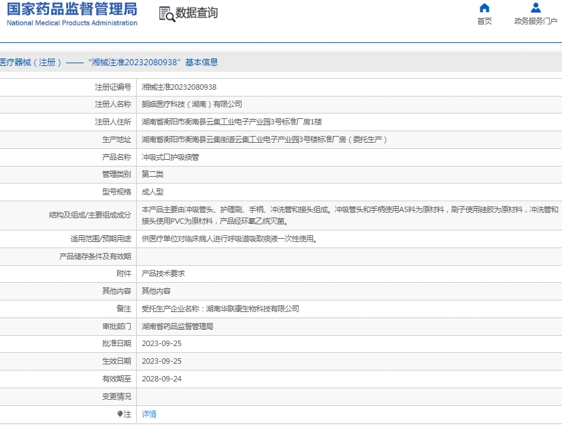Image resolution: width=562 pixels, height=429 pixels.
Task: Click the data query magnifier icon
Action: click(167, 14)
